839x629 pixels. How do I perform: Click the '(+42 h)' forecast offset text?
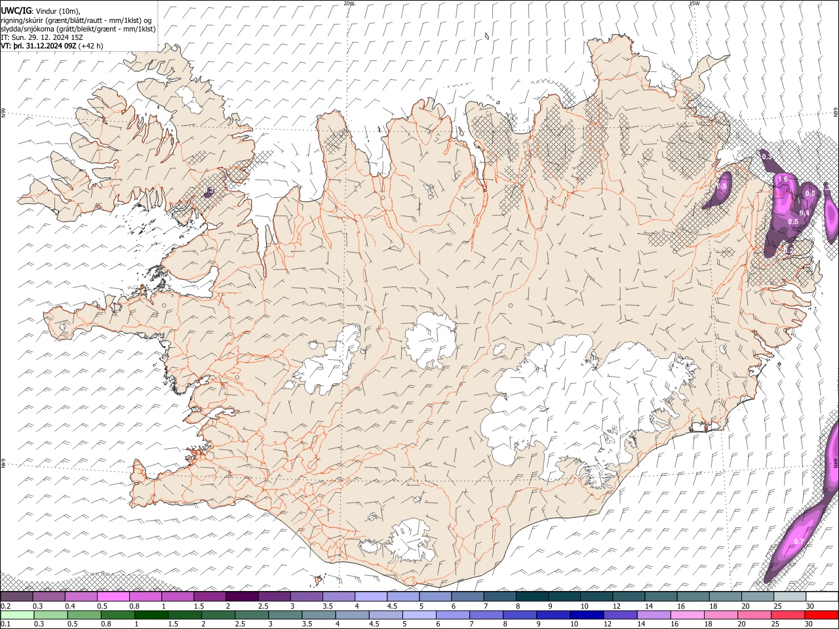(x=90, y=46)
